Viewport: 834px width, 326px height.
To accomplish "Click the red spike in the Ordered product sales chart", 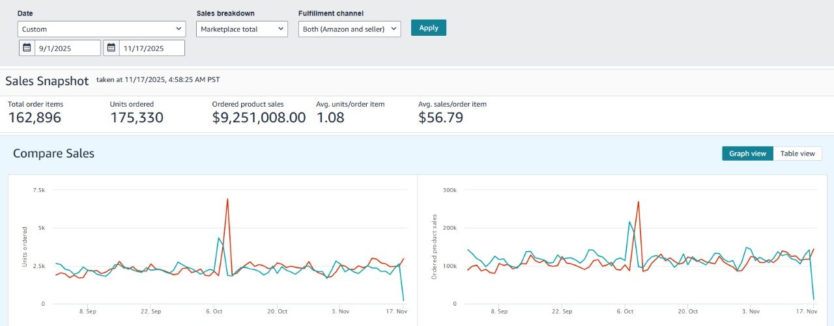I will click(x=639, y=202).
